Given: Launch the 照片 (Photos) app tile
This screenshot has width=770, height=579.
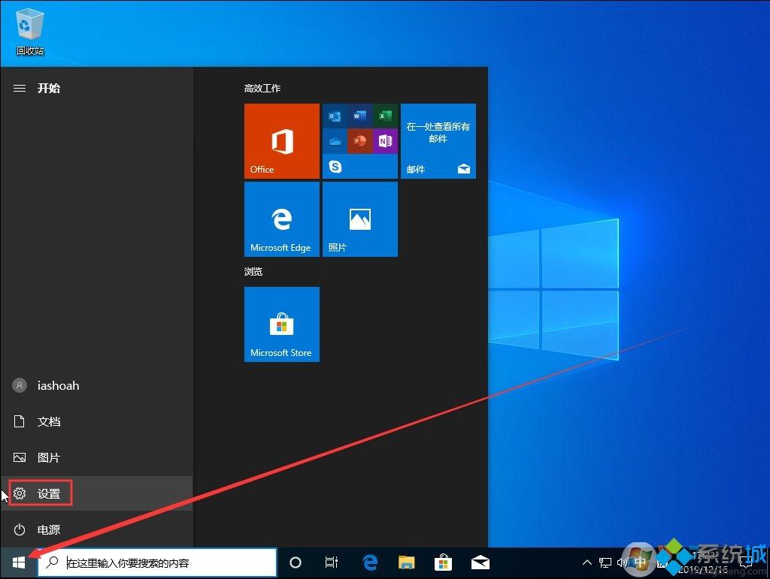Looking at the screenshot, I should [x=359, y=219].
